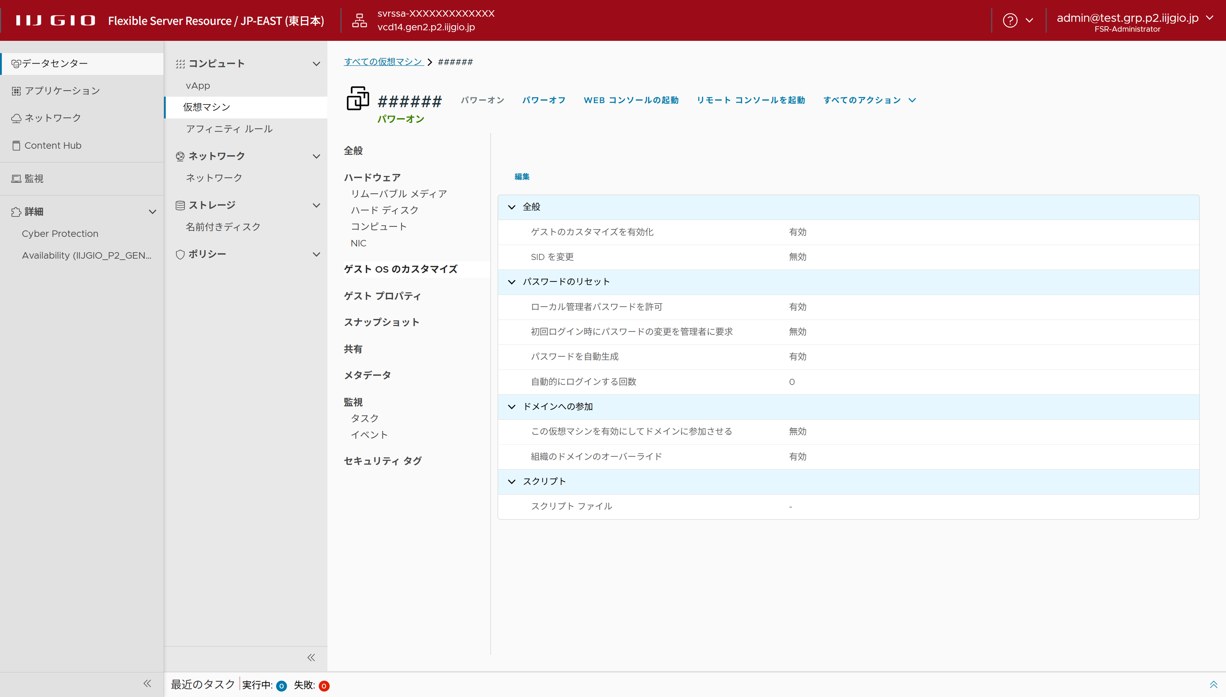Click the failed tasks red counter badge
Screen dimensions: 1226x697
(x=324, y=686)
